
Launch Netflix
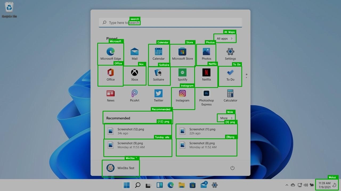206,75
